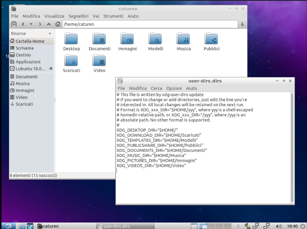
Task: Click the XDG_DESKTOP_DIR line in editor
Action: [147, 130]
